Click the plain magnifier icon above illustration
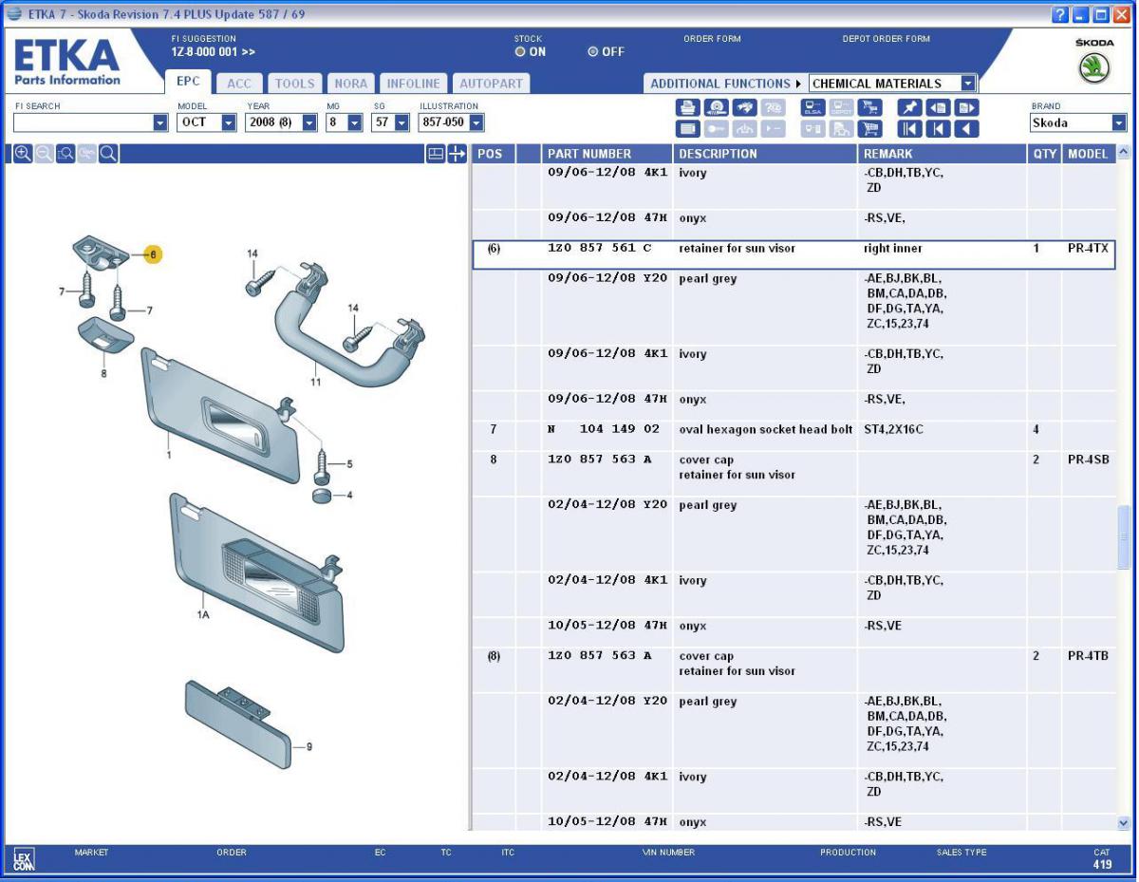Image resolution: width=1139 pixels, height=882 pixels. point(109,153)
